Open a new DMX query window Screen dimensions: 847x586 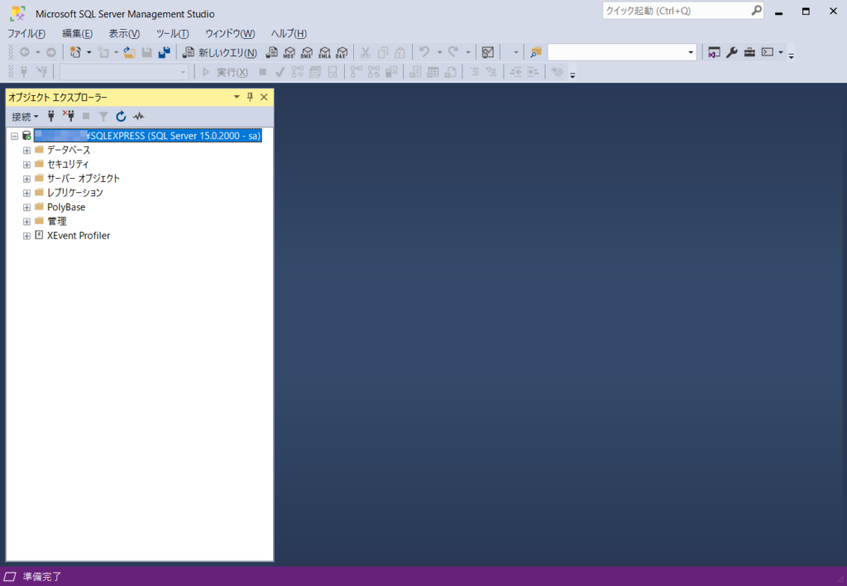306,51
